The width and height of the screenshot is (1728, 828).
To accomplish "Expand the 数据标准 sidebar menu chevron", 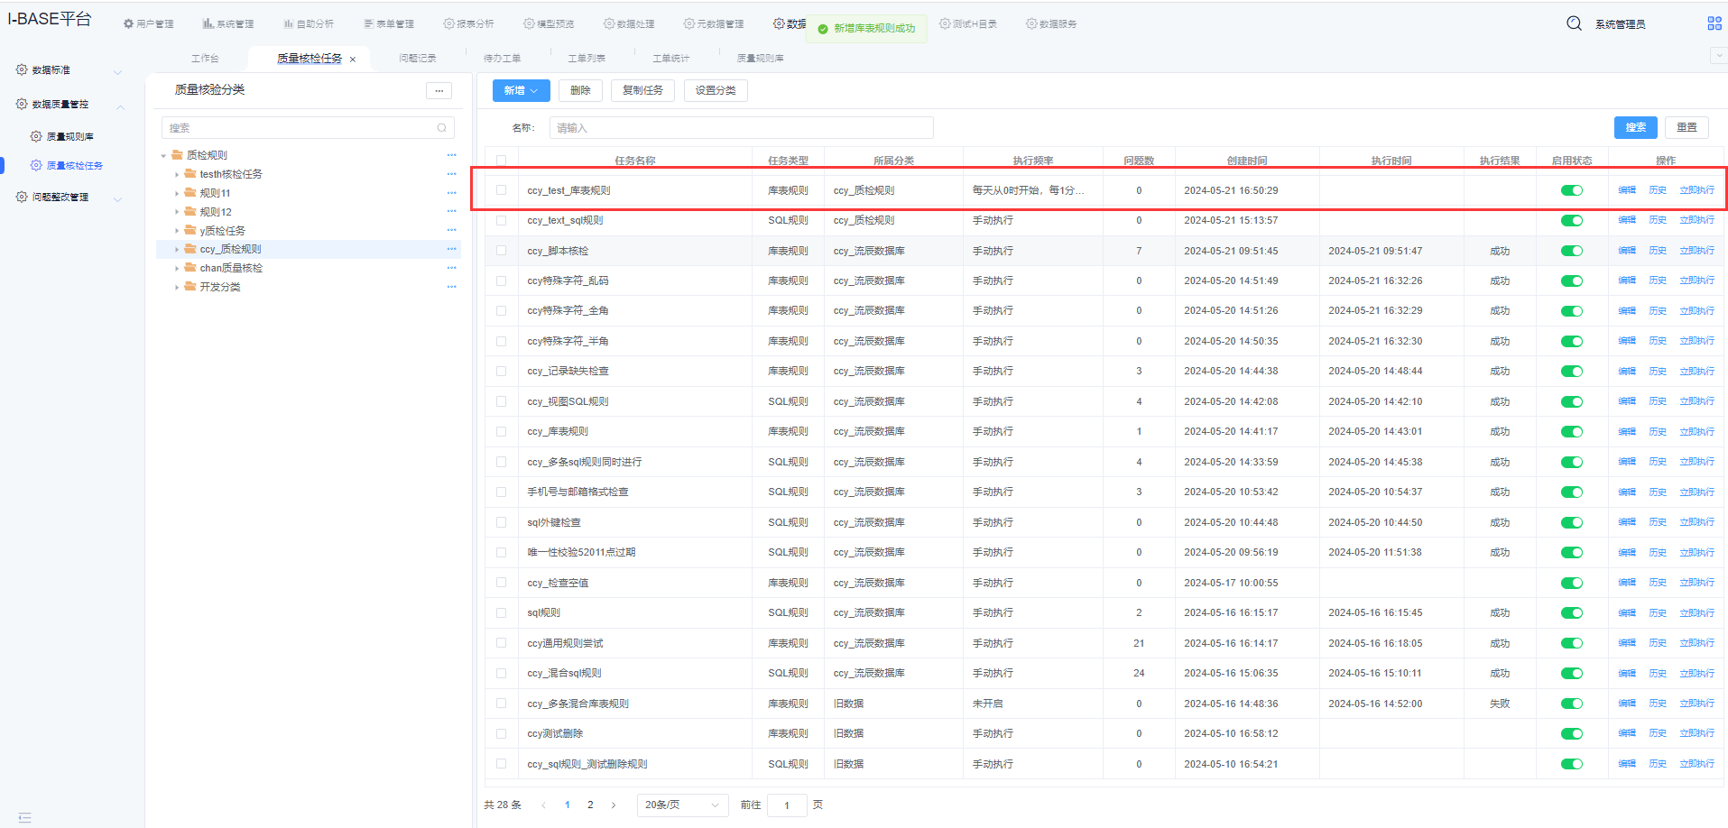I will (117, 71).
